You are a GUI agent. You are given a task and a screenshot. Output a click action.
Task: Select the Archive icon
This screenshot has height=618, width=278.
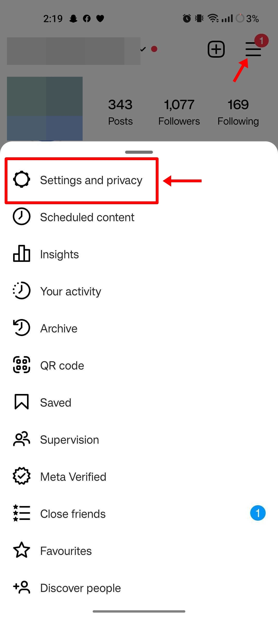pyautogui.click(x=21, y=328)
